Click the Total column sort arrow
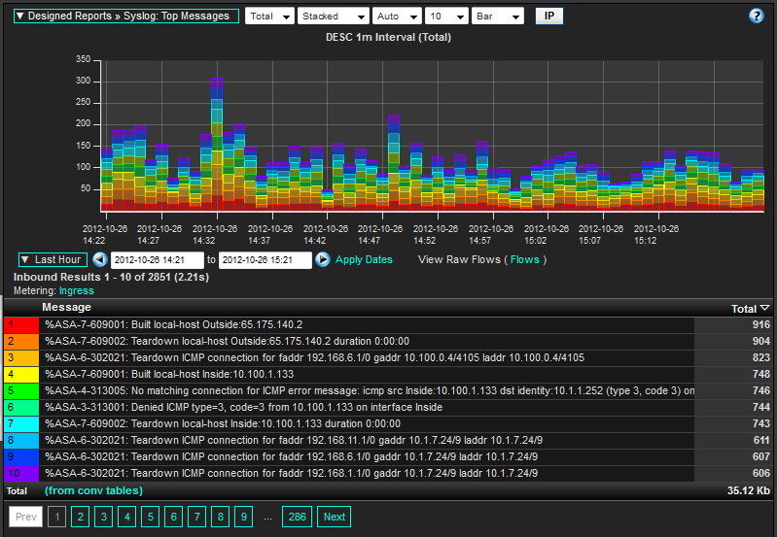This screenshot has width=777, height=537. click(x=764, y=308)
